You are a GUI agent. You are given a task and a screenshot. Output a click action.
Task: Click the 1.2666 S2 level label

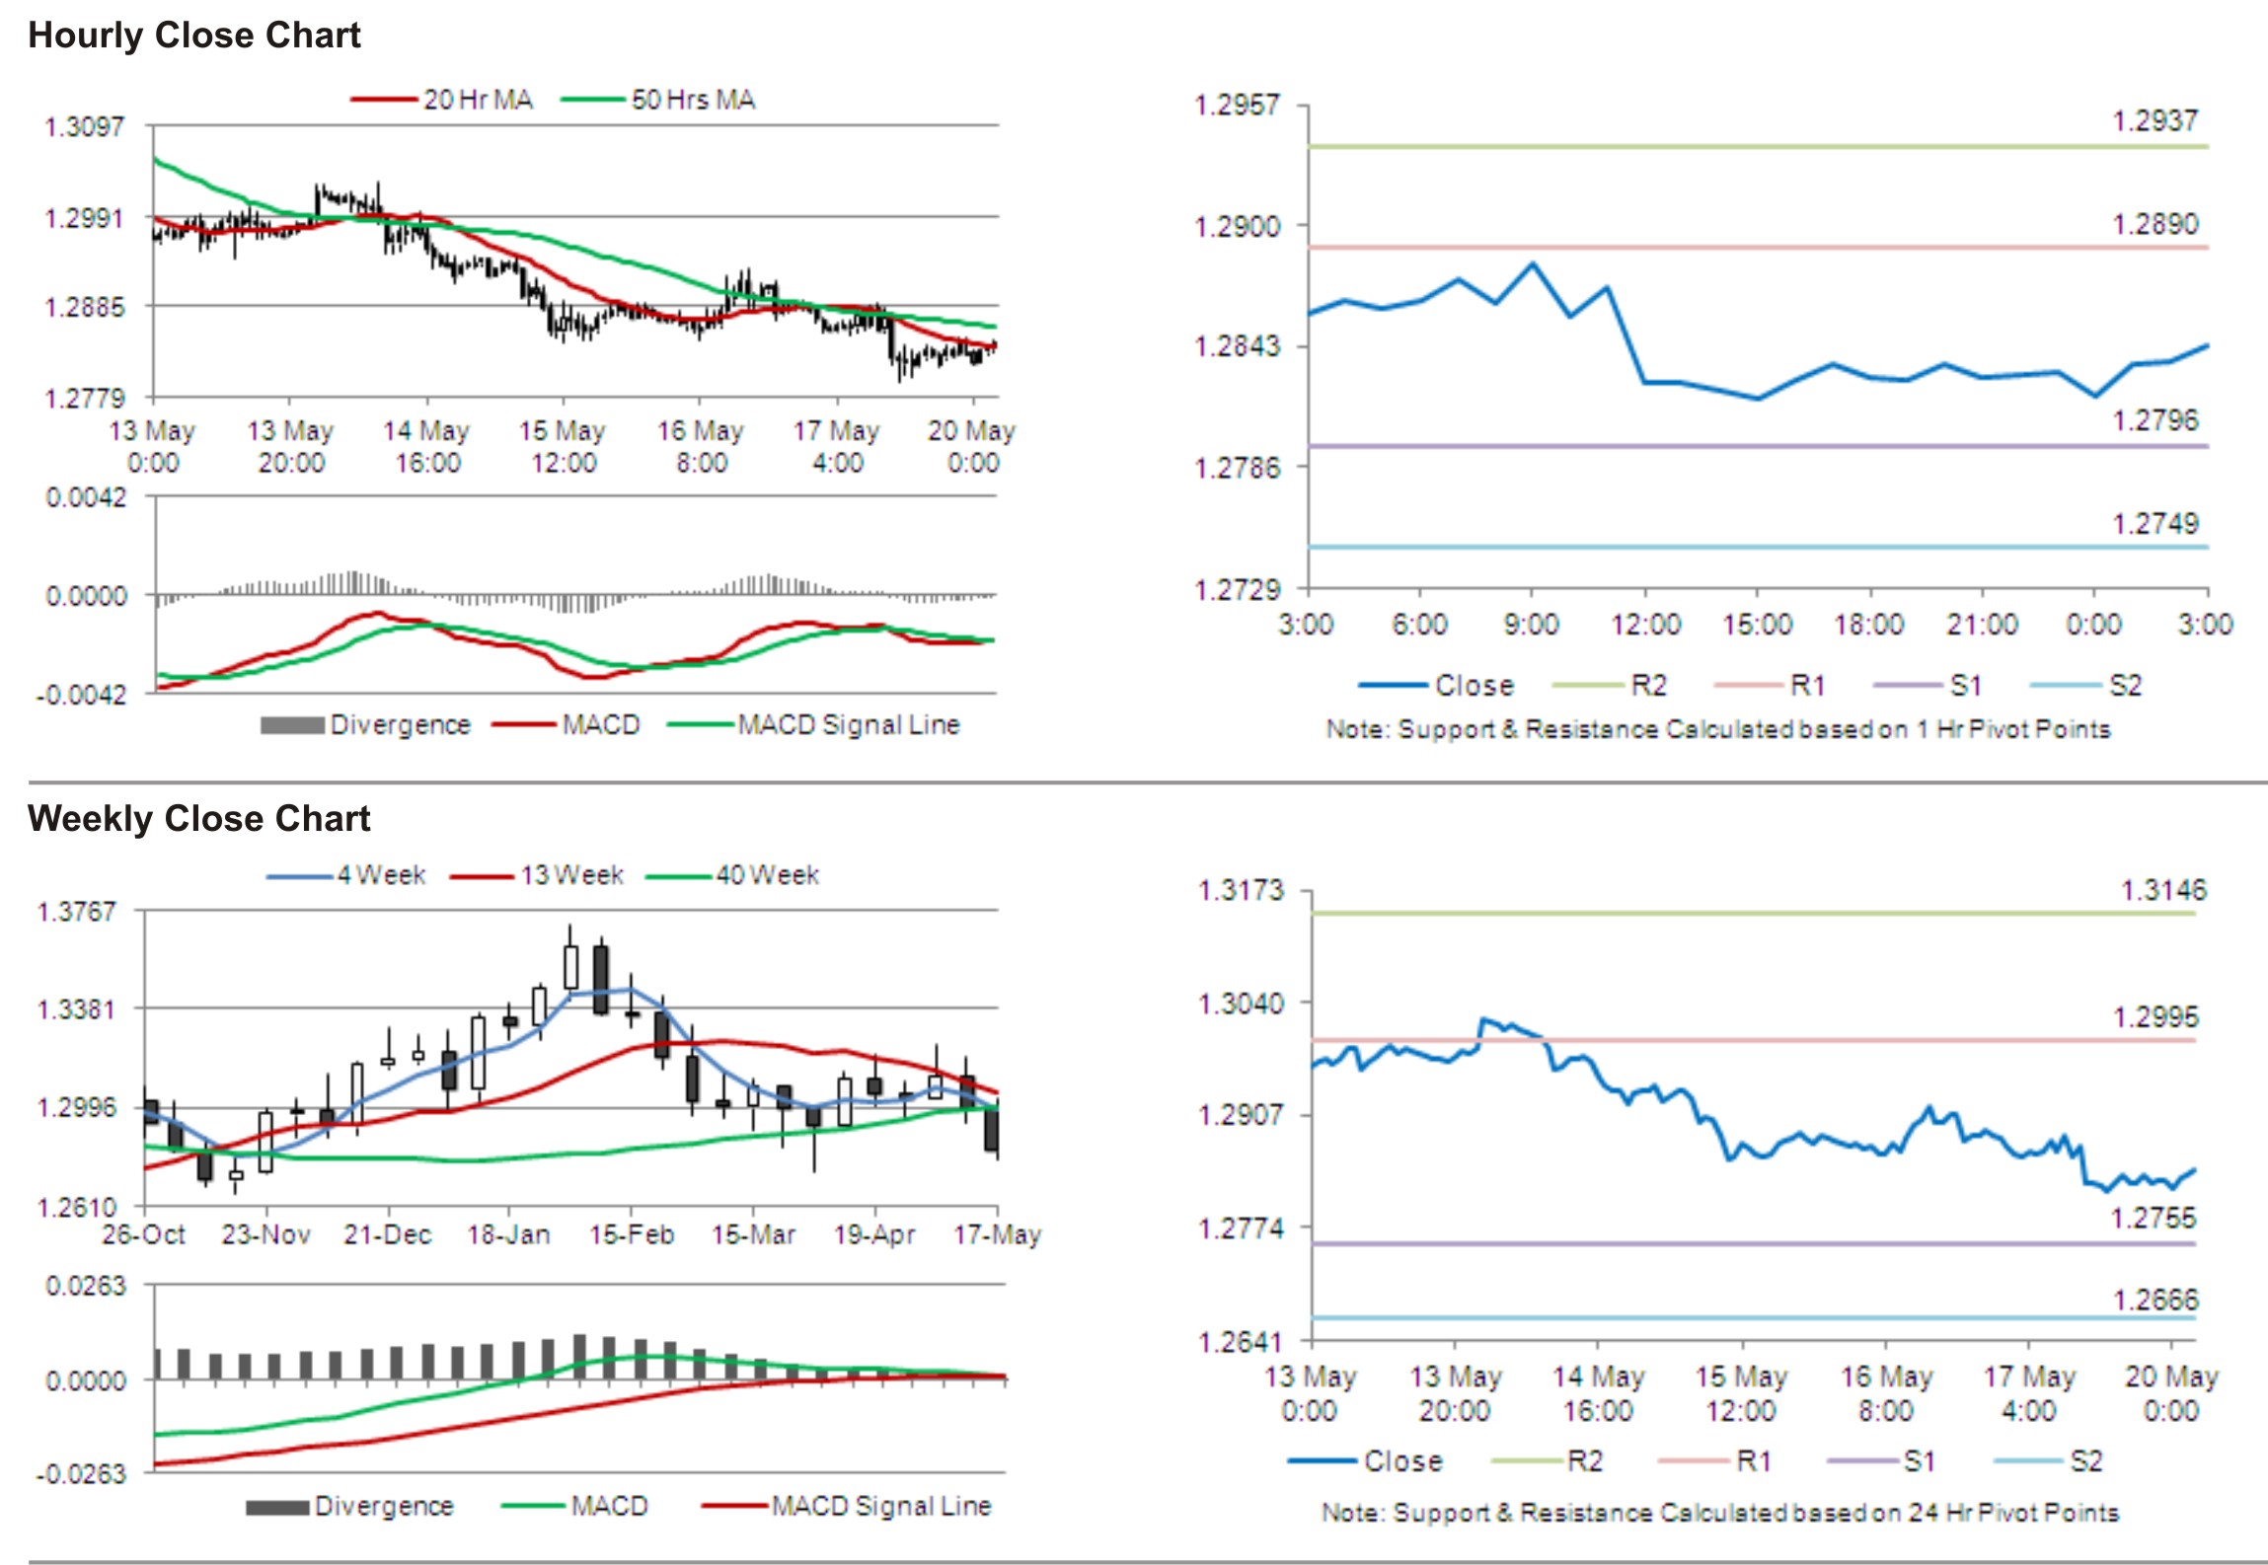coord(2155,1300)
